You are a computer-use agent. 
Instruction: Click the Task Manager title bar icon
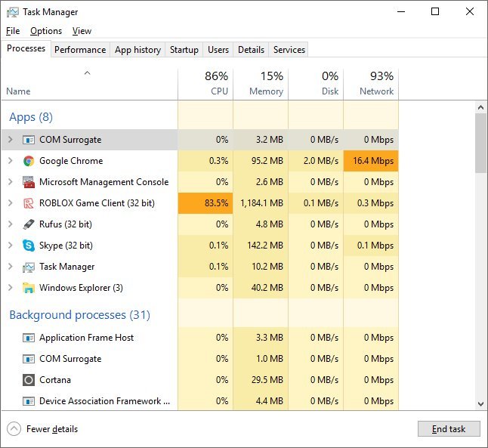[13, 12]
